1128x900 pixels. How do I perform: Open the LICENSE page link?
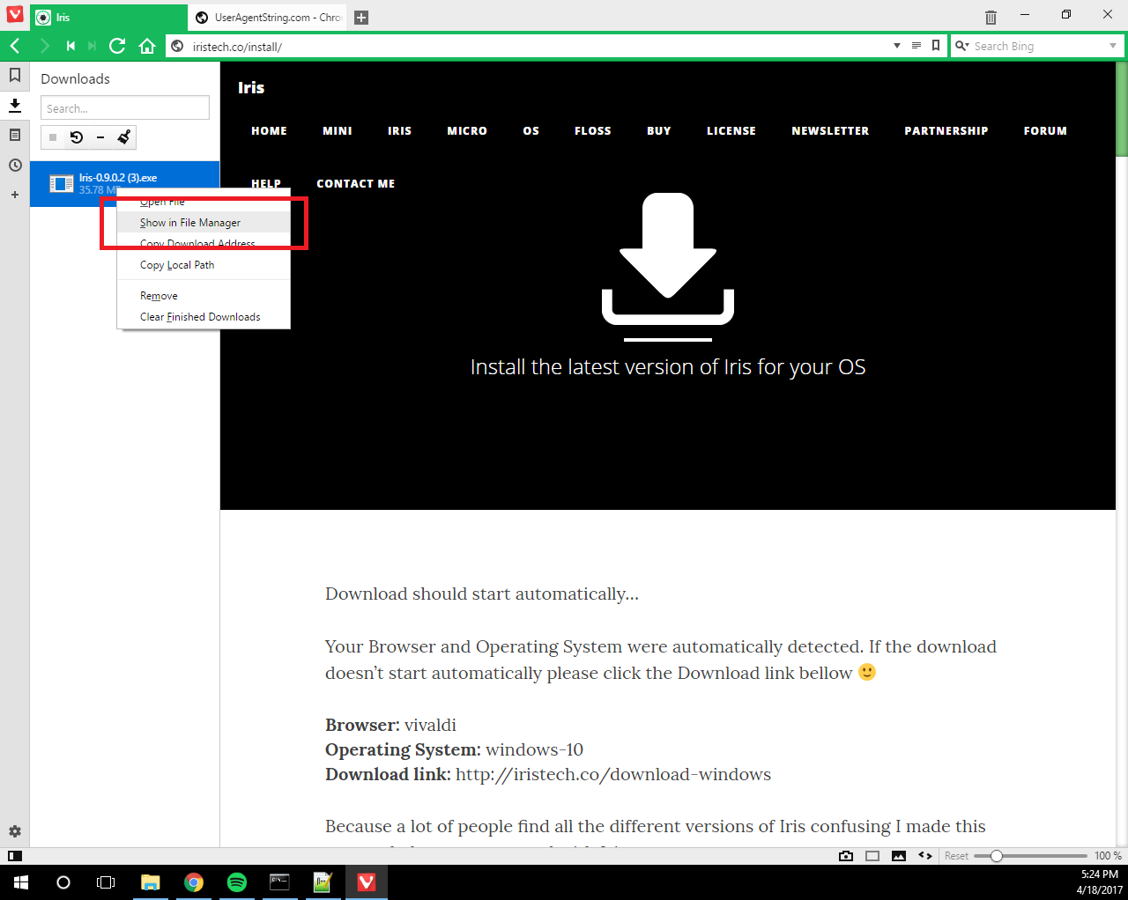731,131
